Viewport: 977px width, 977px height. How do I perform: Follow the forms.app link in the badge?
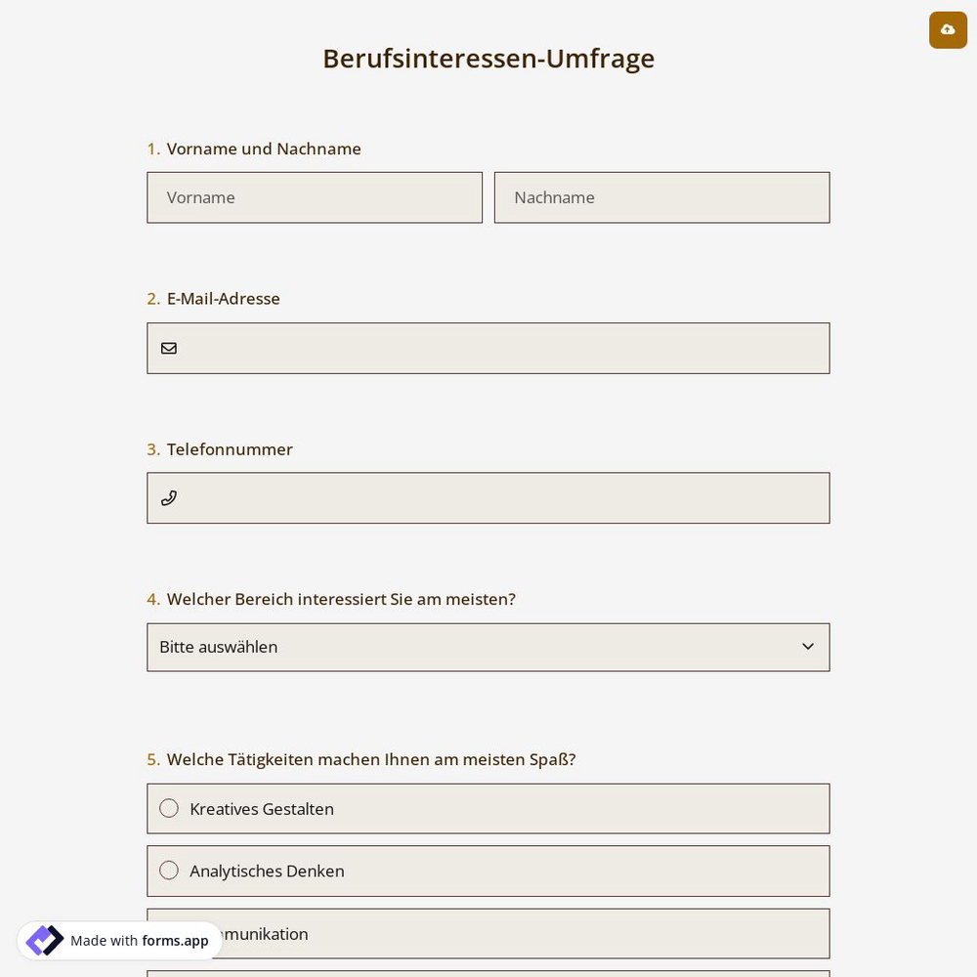175,941
